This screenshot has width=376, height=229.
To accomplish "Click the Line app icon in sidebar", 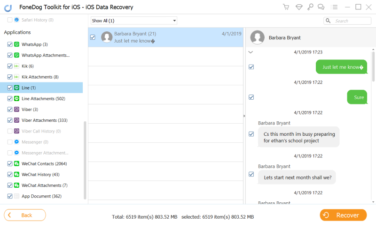I will click(16, 88).
